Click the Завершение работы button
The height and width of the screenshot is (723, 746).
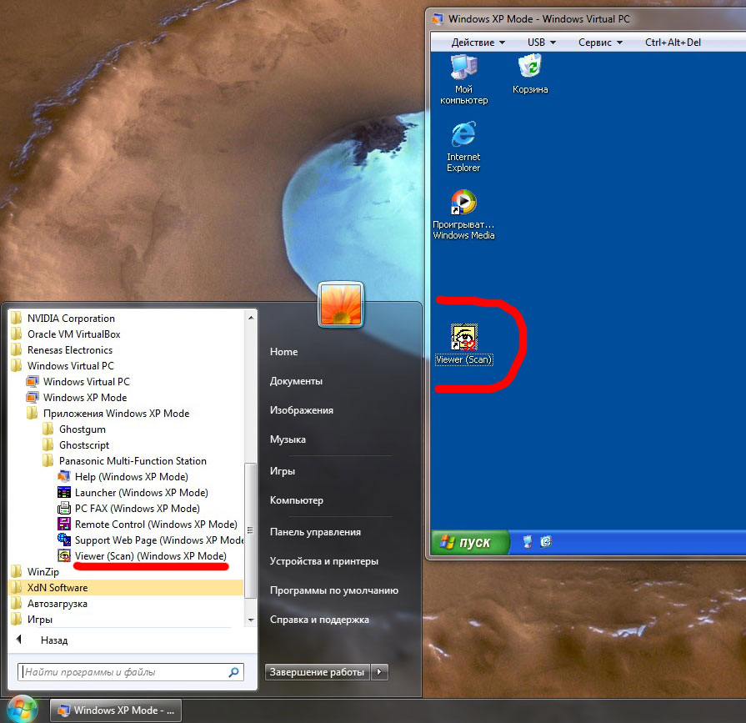[318, 672]
